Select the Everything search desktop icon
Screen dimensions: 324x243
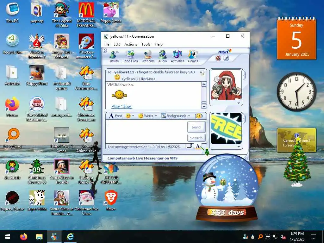tap(12, 138)
